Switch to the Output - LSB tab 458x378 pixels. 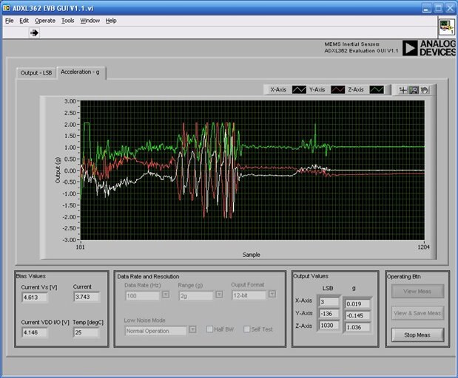(36, 73)
